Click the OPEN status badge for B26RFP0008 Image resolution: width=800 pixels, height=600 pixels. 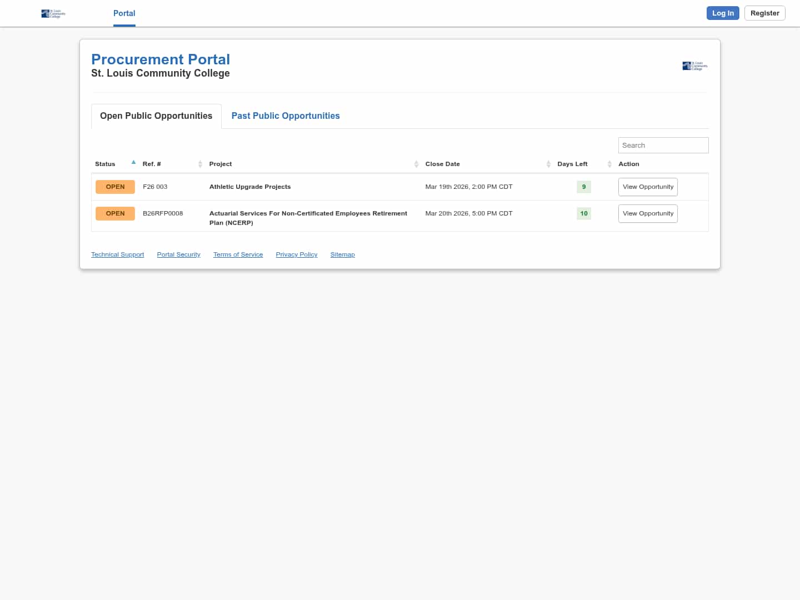(115, 213)
